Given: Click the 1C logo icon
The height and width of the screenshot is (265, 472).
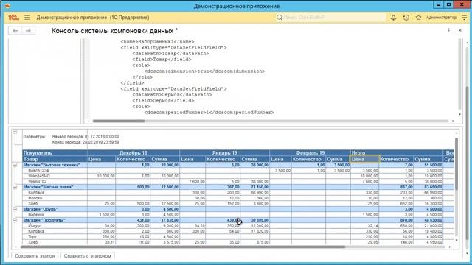Looking at the screenshot, I should (13, 18).
